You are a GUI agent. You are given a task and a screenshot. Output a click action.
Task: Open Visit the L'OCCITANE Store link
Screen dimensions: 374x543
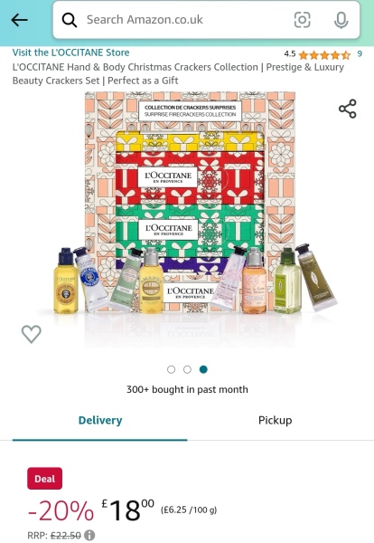tap(70, 52)
